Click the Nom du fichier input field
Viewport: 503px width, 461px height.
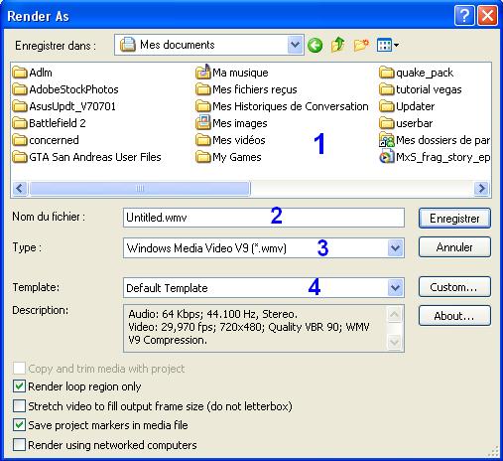pos(264,218)
